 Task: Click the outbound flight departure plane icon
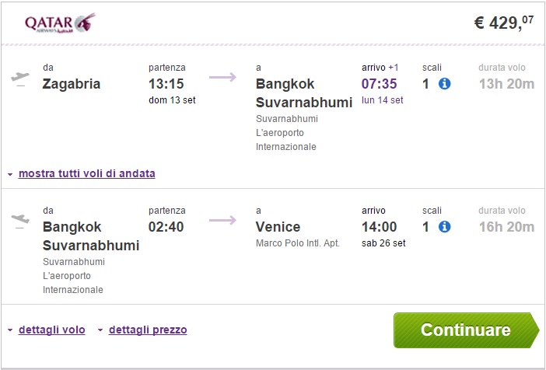point(21,79)
